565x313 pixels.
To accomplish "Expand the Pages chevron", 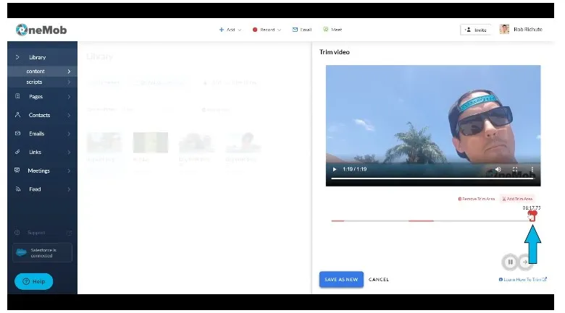I will (69, 97).
